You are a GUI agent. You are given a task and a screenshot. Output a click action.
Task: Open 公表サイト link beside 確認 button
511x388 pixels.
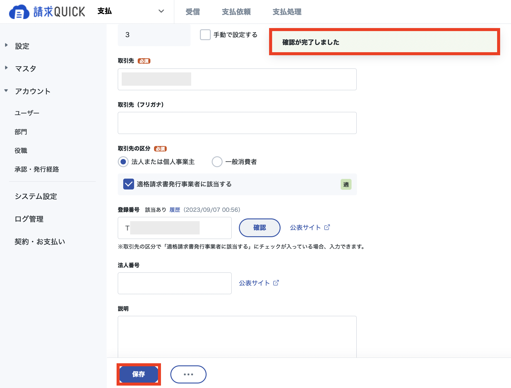(305, 227)
